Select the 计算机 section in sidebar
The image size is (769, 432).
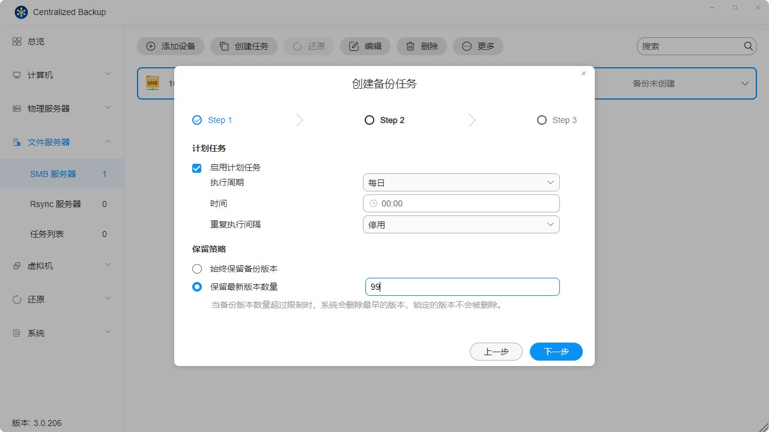(x=41, y=74)
